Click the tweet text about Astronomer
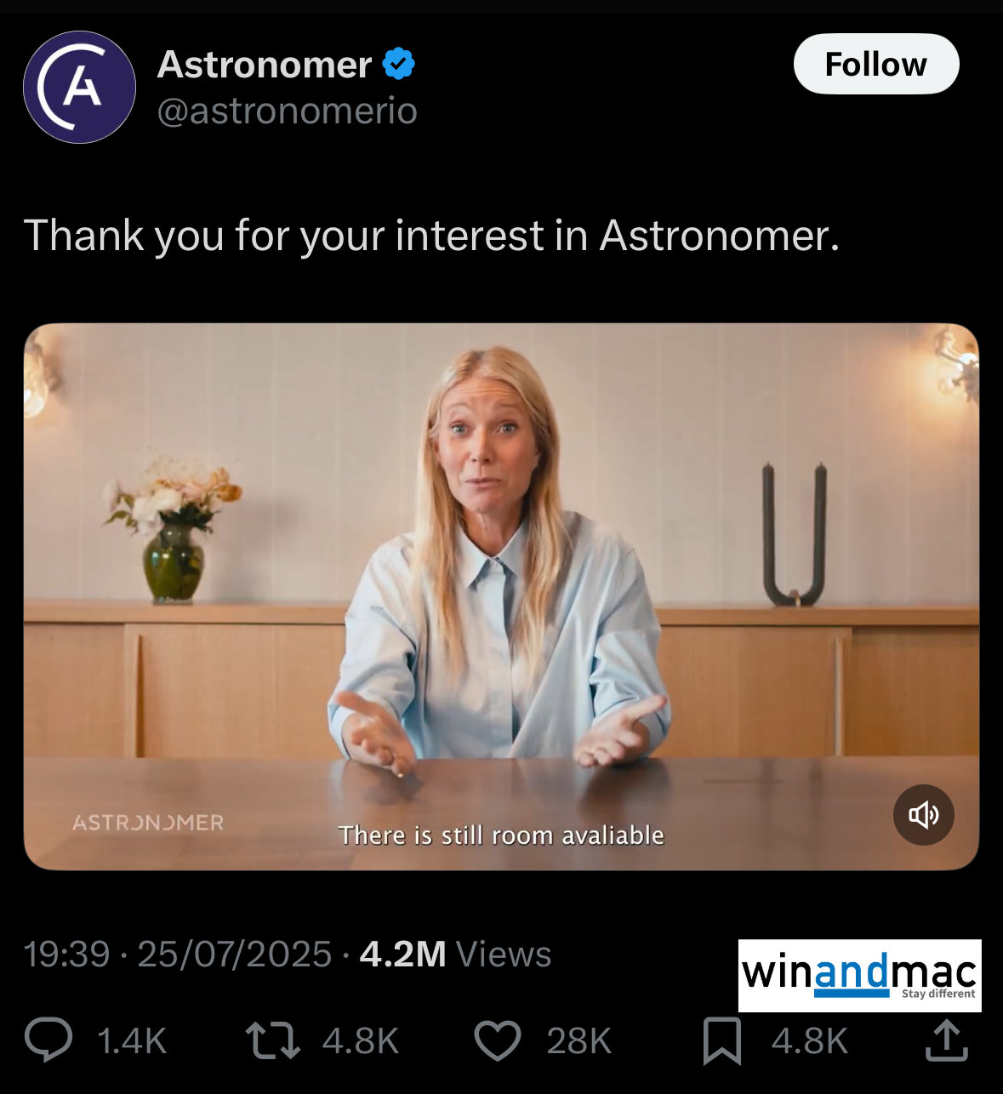1003x1094 pixels. point(431,236)
